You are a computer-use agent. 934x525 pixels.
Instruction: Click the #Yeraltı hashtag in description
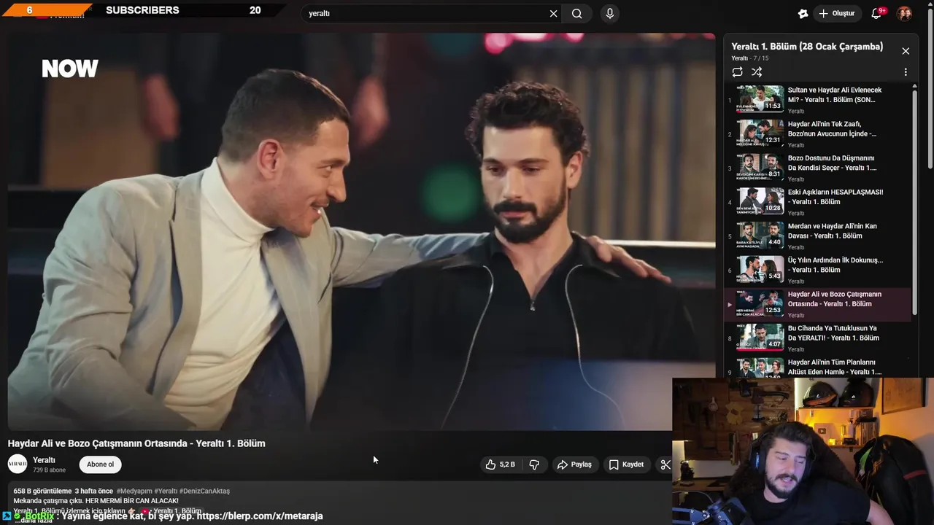166,491
